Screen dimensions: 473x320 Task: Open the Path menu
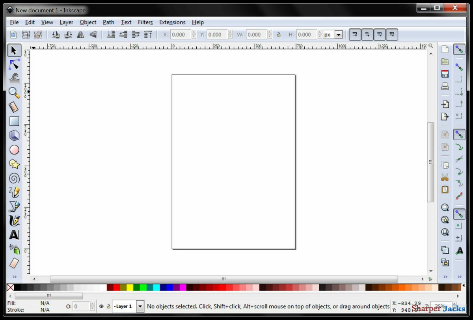108,22
